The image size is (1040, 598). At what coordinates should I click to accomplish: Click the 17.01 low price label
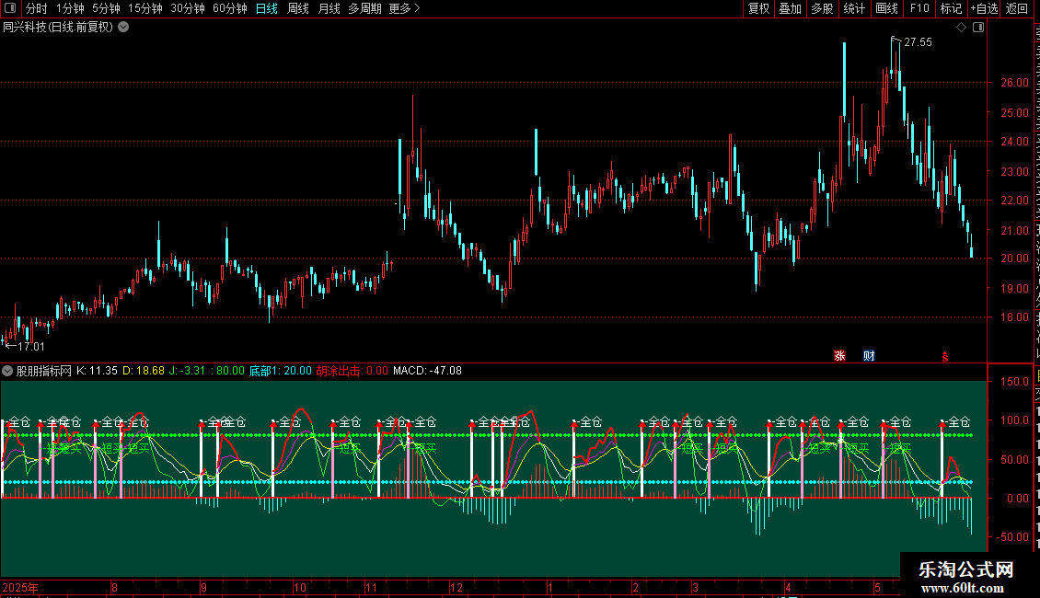click(x=31, y=346)
